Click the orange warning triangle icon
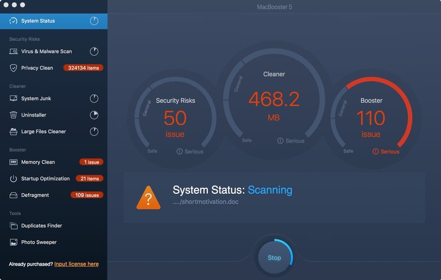Screen dimensions: 441x280 tap(148, 197)
